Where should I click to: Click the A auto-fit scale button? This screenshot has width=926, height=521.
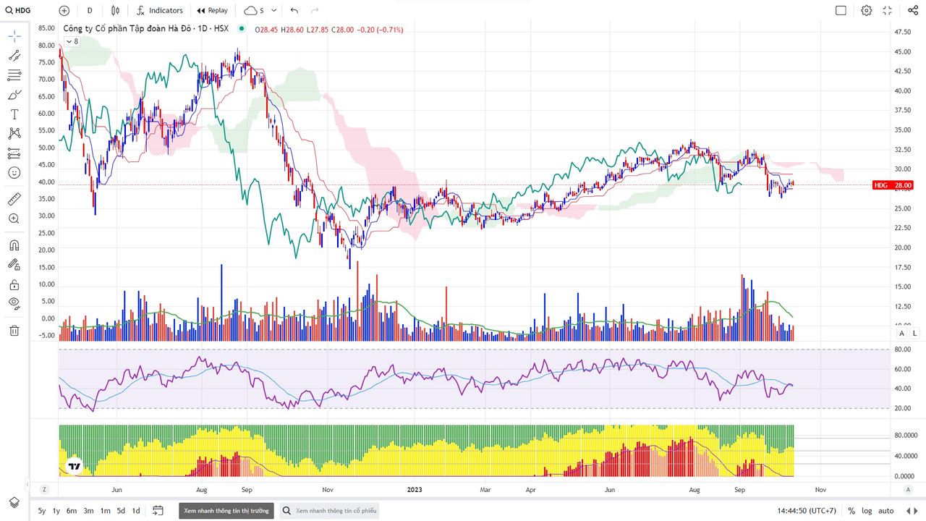[901, 333]
